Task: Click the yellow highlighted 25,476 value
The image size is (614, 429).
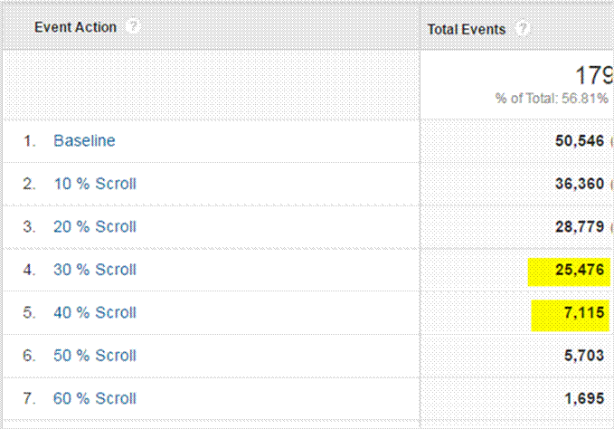Action: 580,270
